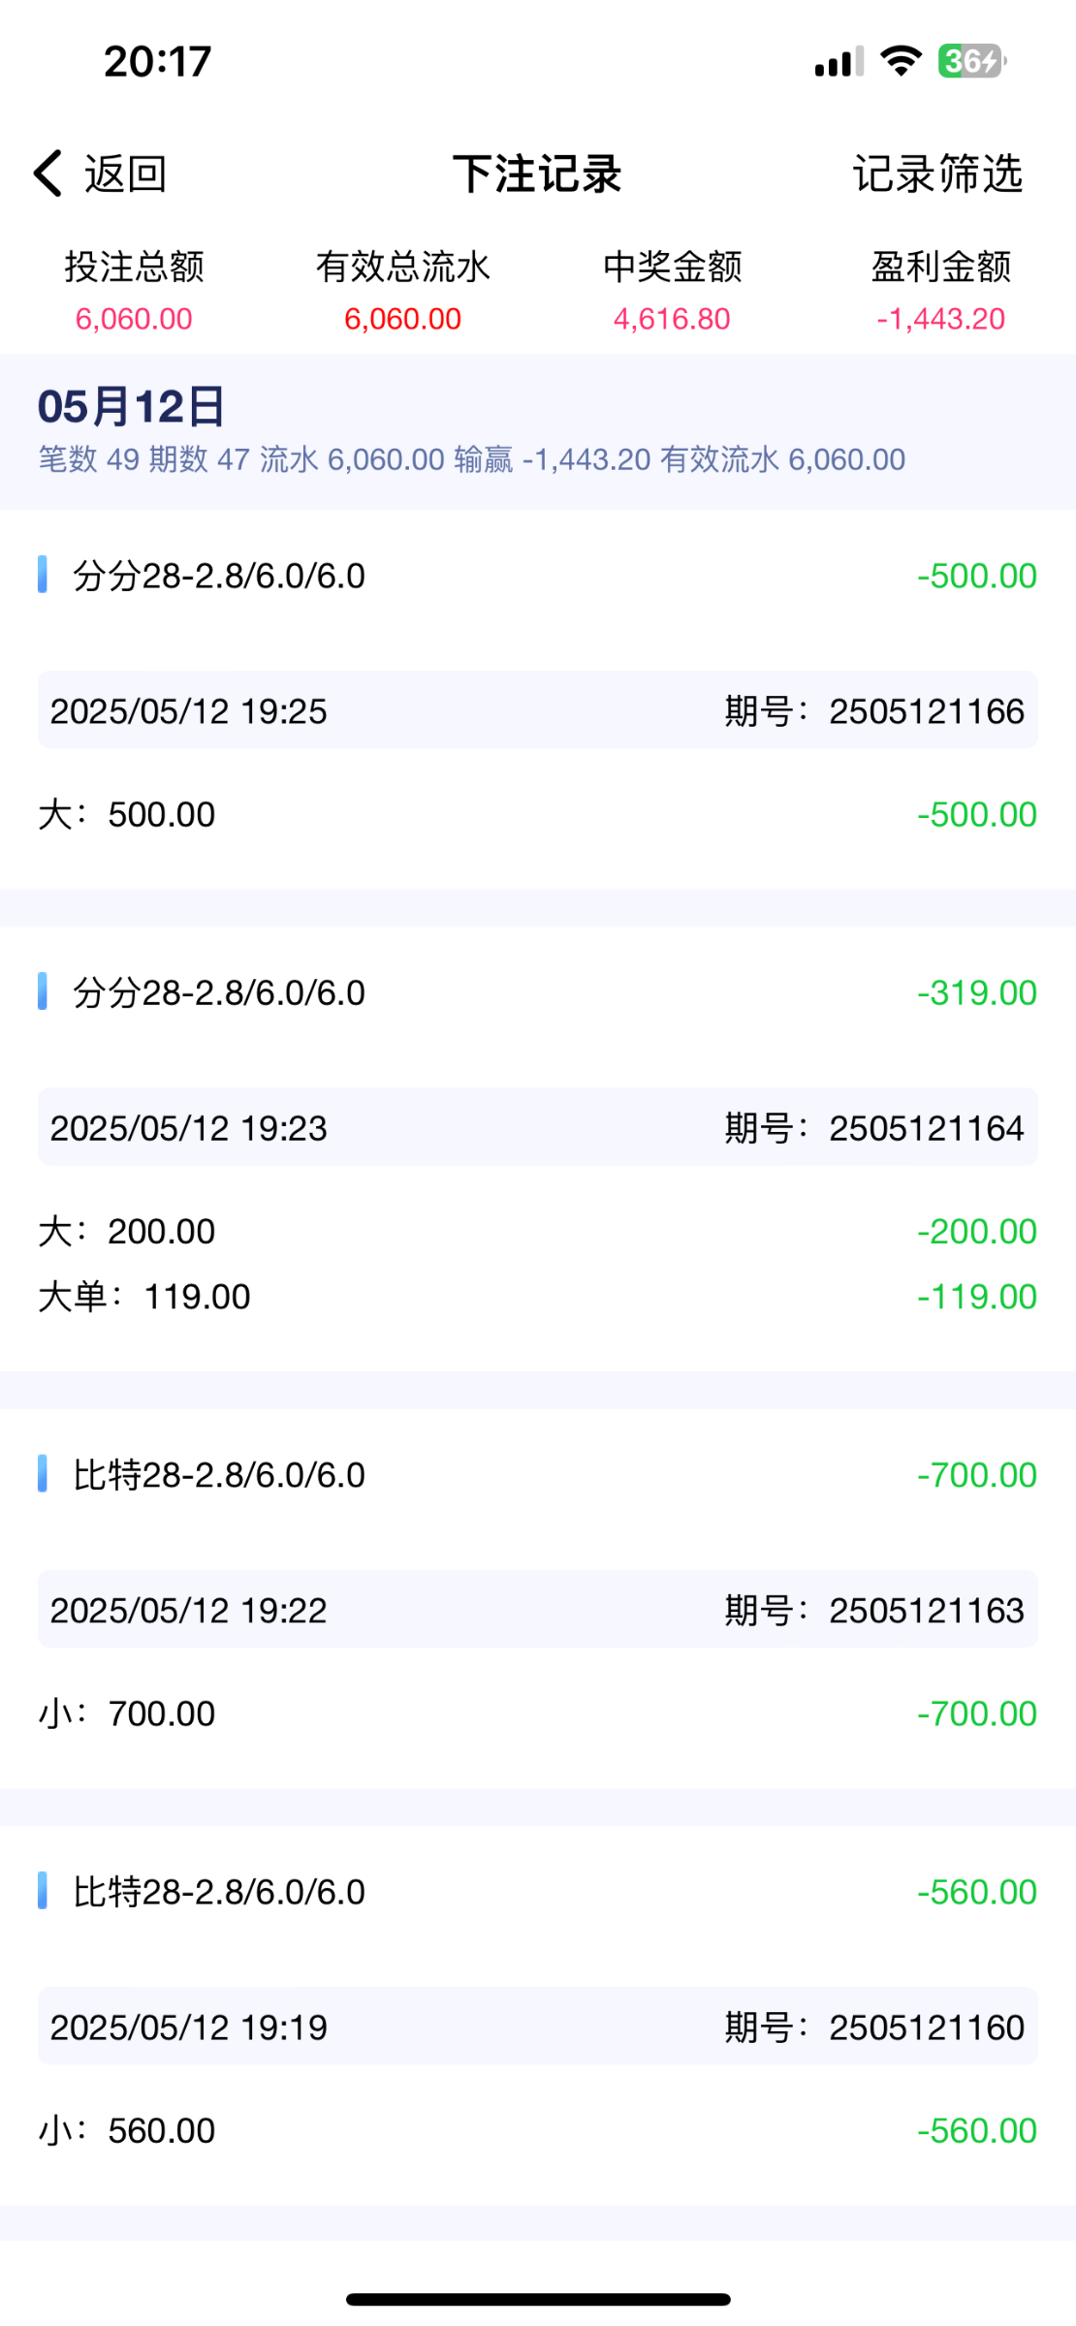
Task: Open the record with 期号 2505121166
Action: pos(538,710)
